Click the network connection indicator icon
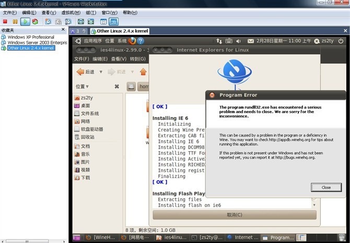 [219, 41]
